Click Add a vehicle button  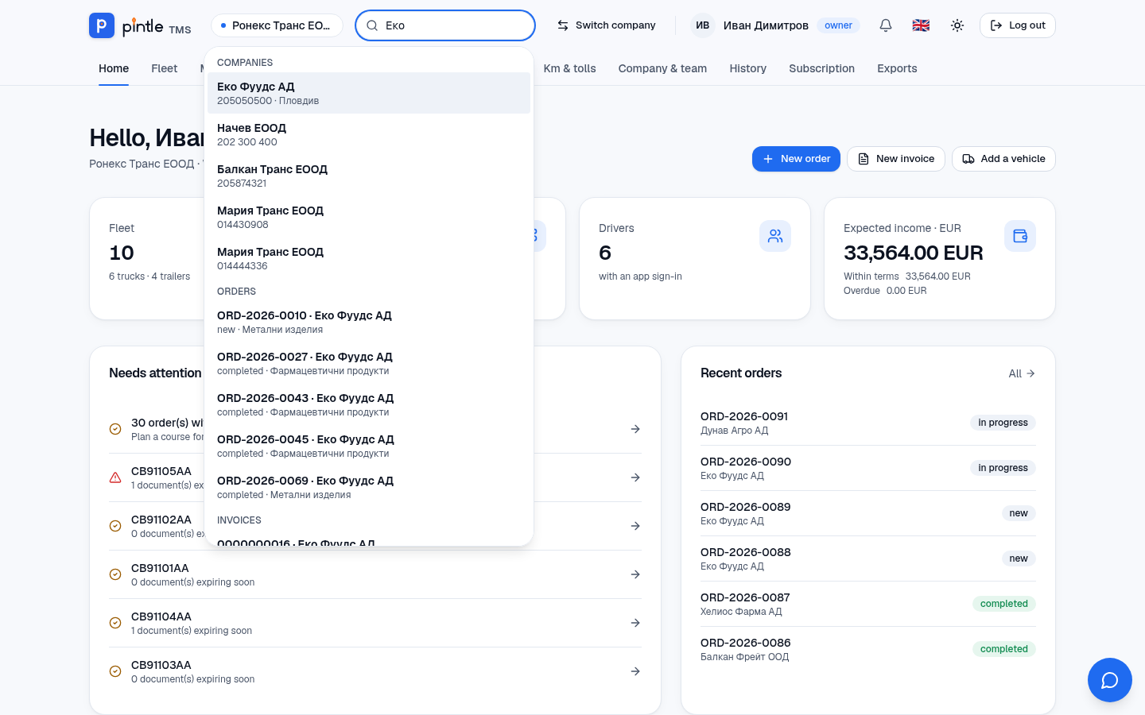click(1003, 159)
